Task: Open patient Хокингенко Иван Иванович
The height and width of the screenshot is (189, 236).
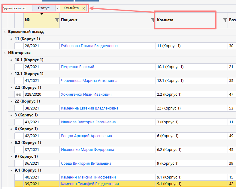Action: coord(86,94)
